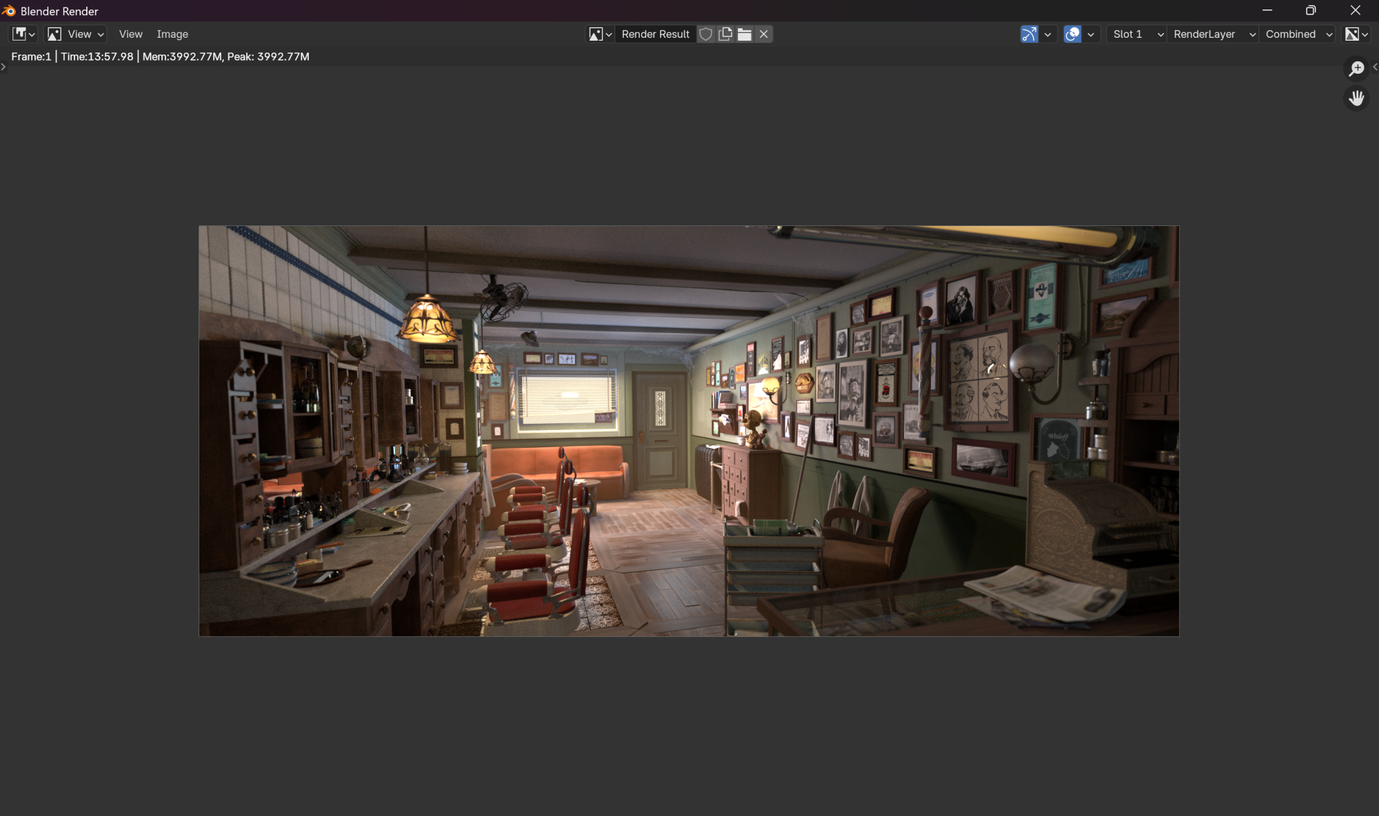Screen dimensions: 1379x816
Task: Open the View menu
Action: tap(130, 34)
